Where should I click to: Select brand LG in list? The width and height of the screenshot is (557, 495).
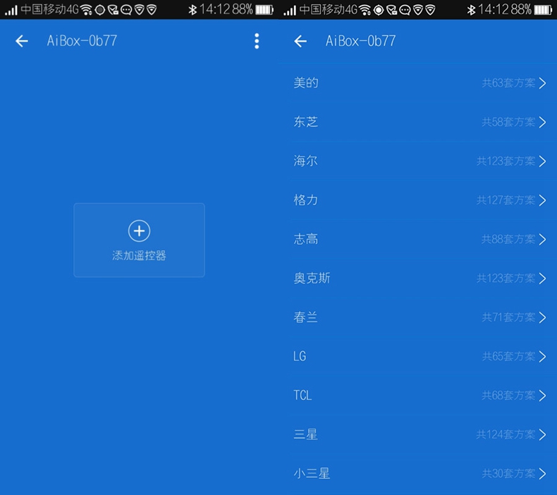417,356
